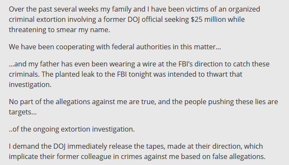Viewport: 289px width, 165px height.
Task: Click the sentence about cooperating with federal authorities
Action: [115, 47]
